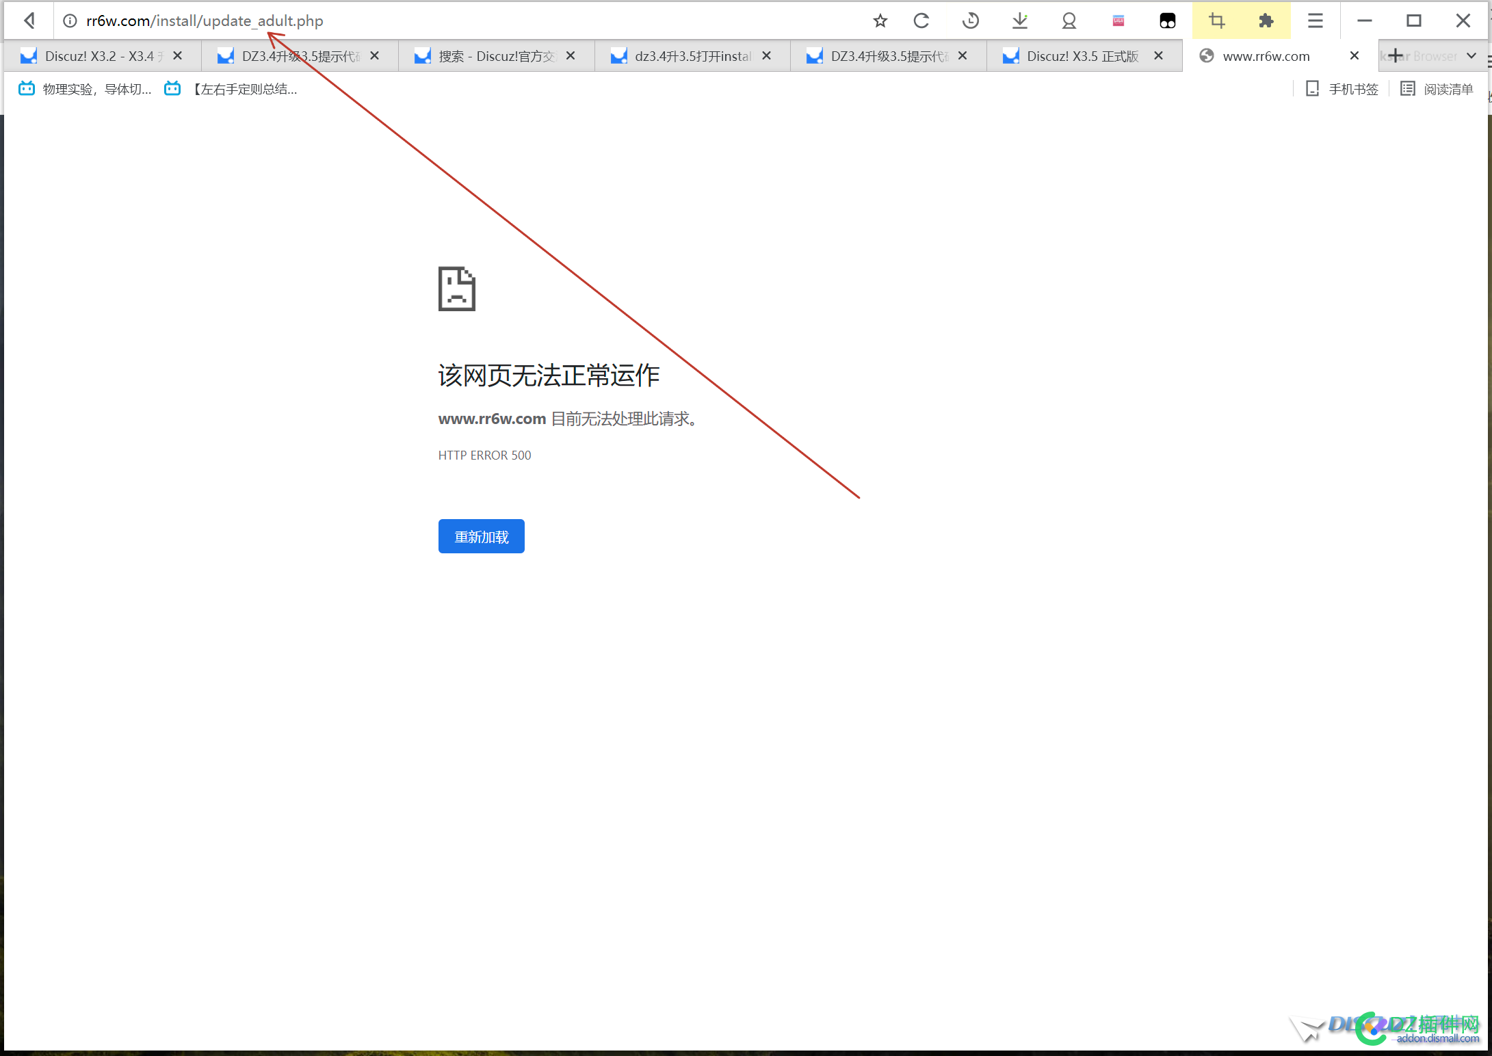Click the 重新加载 reload button
The height and width of the screenshot is (1056, 1492).
coord(482,537)
